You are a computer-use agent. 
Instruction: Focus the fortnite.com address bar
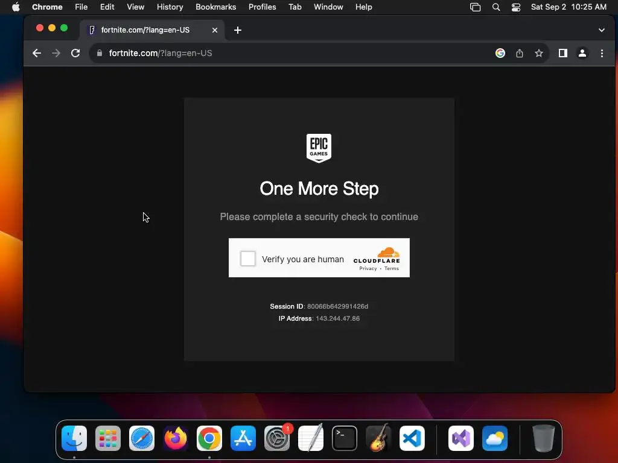291,53
